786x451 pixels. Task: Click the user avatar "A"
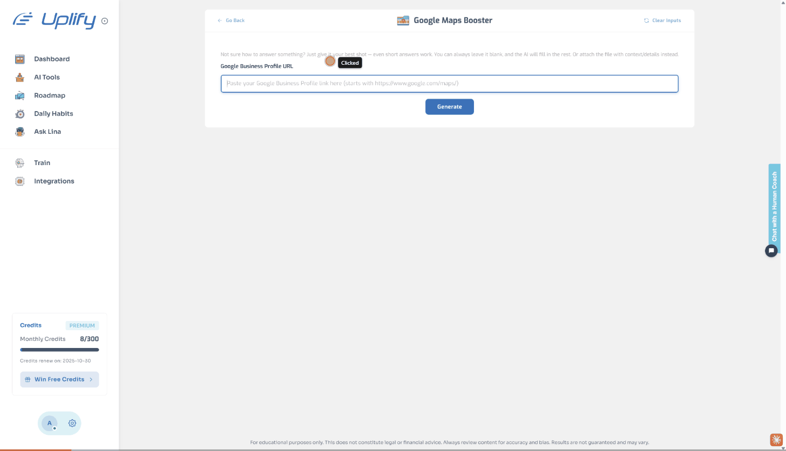click(50, 423)
